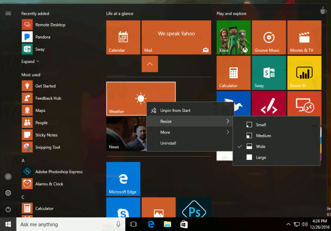Choose Unpin from Start
331x231 pixels.
190,110
